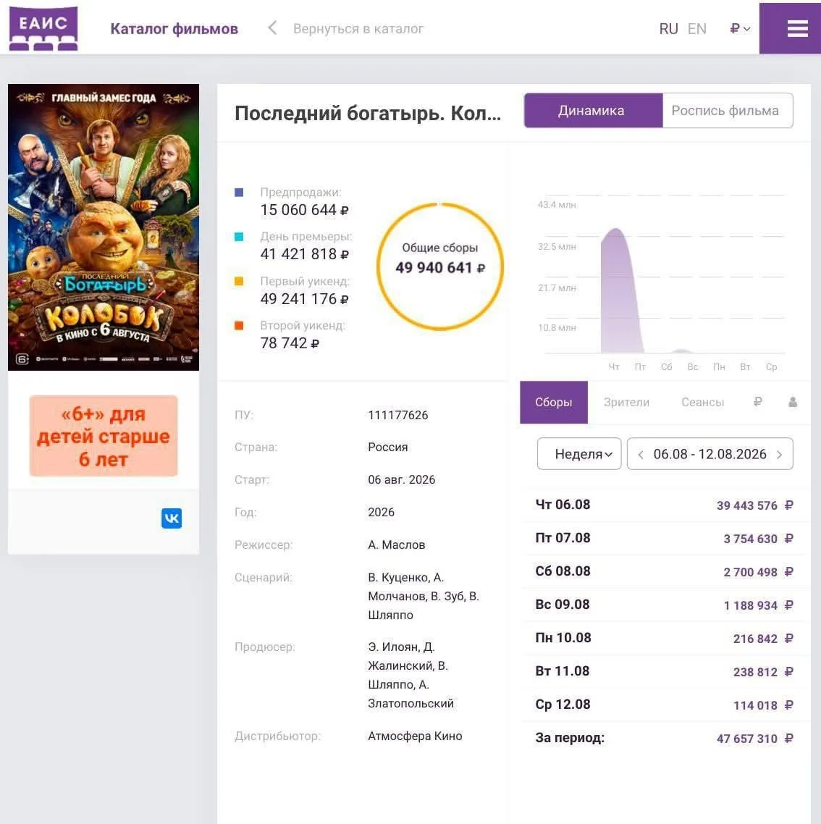
Task: Expand the Неделя period dropdown
Action: (x=579, y=453)
